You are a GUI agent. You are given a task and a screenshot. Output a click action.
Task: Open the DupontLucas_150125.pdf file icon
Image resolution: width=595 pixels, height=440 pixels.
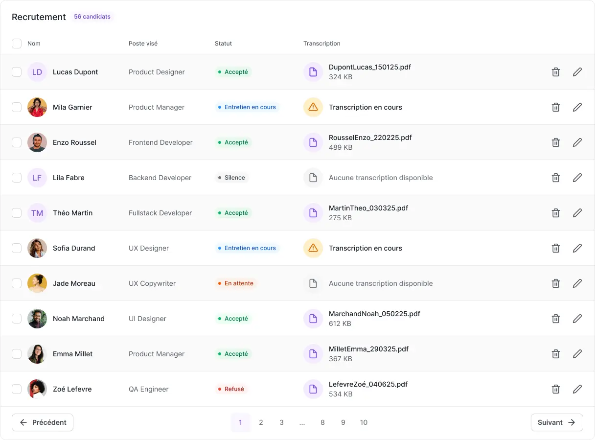click(x=313, y=72)
